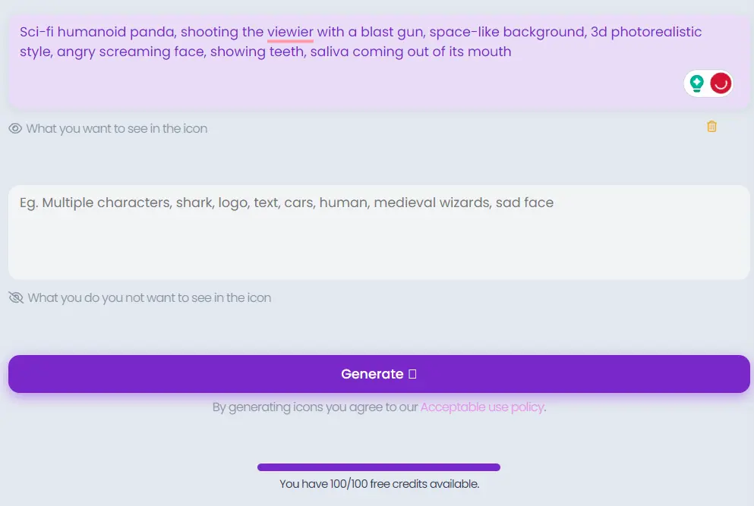This screenshot has width=754, height=506.
Task: Click the crossed-out eye icon
Action: [x=16, y=297]
